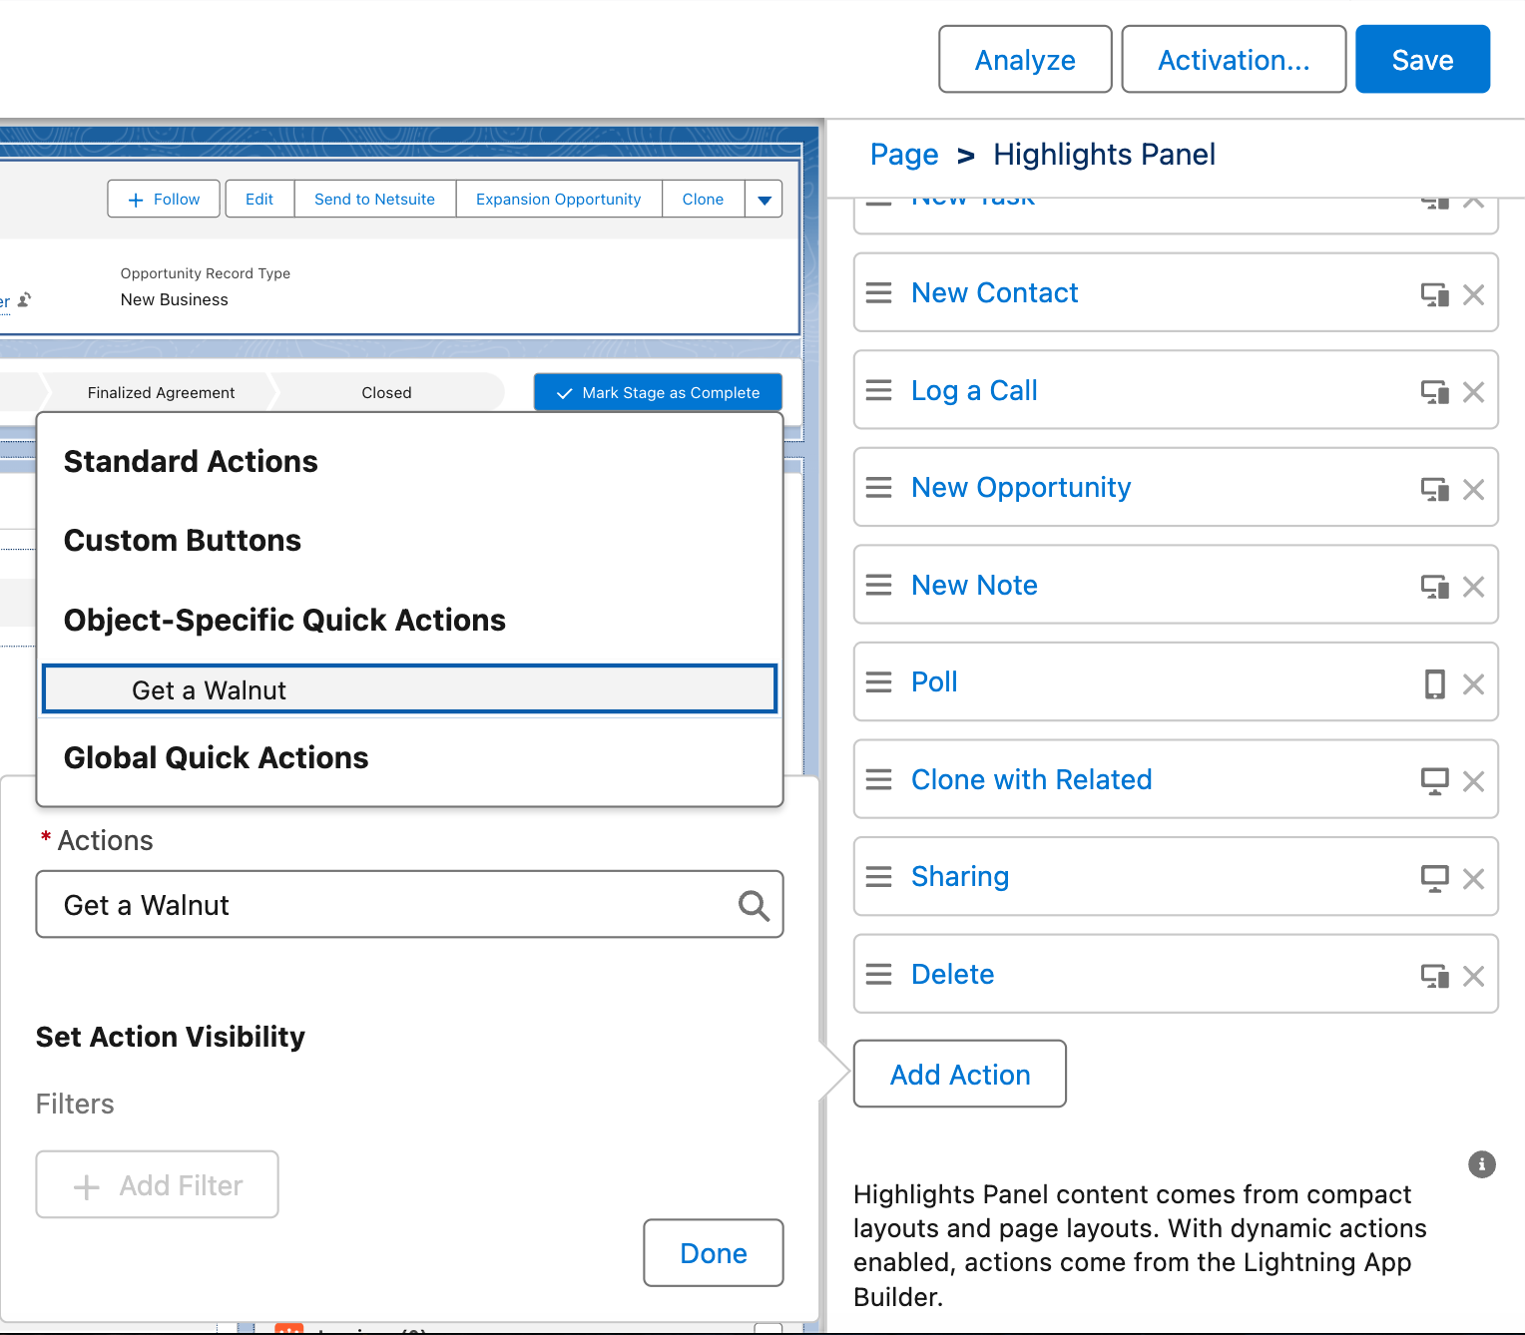Click the info icon above the panel description
The height and width of the screenshot is (1335, 1525).
tap(1481, 1164)
